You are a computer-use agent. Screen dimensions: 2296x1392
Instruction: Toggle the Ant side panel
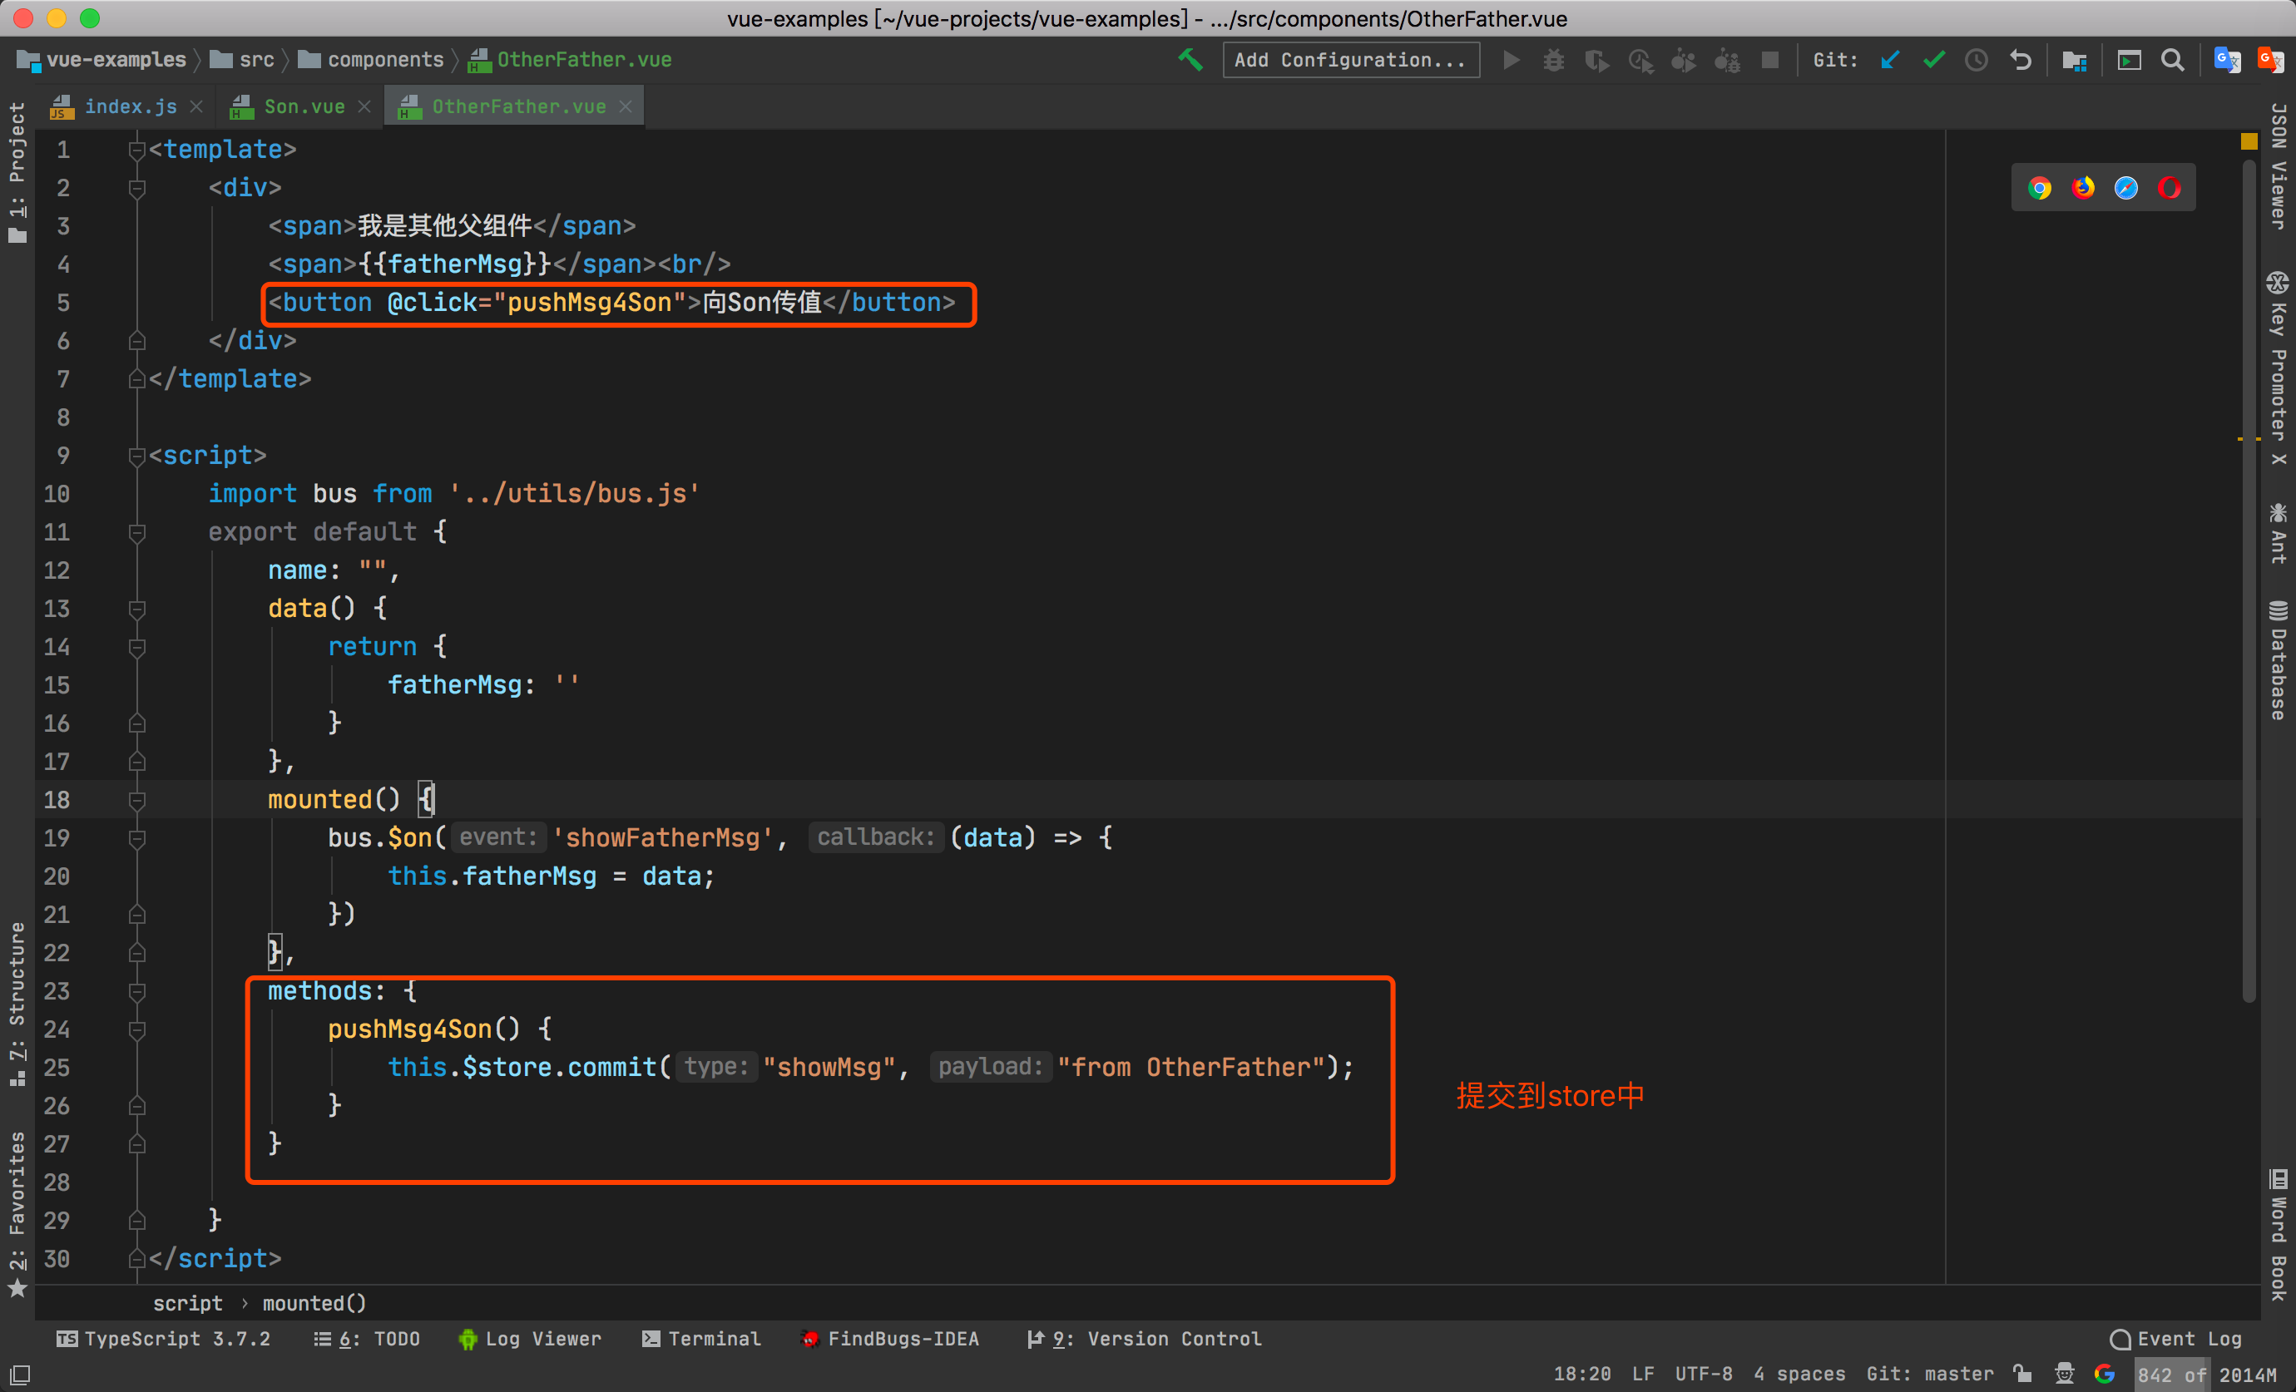point(2279,535)
